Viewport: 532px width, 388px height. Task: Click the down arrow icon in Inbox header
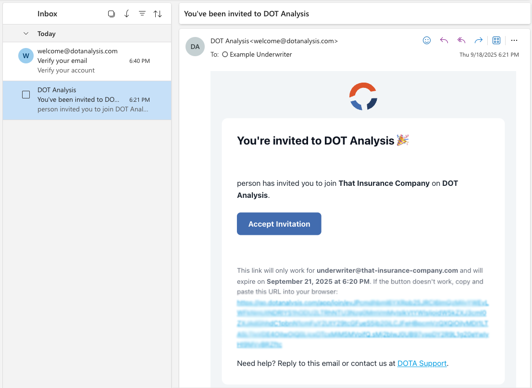coord(127,14)
